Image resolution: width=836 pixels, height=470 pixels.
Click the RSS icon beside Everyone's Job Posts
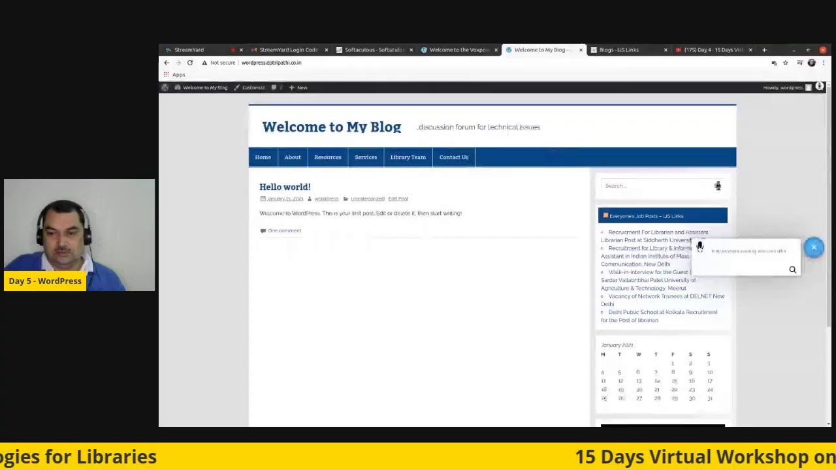(605, 216)
